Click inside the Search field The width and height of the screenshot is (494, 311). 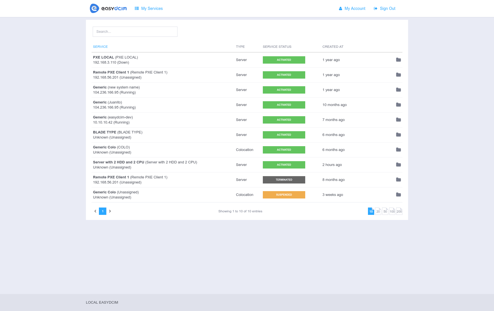point(135,31)
